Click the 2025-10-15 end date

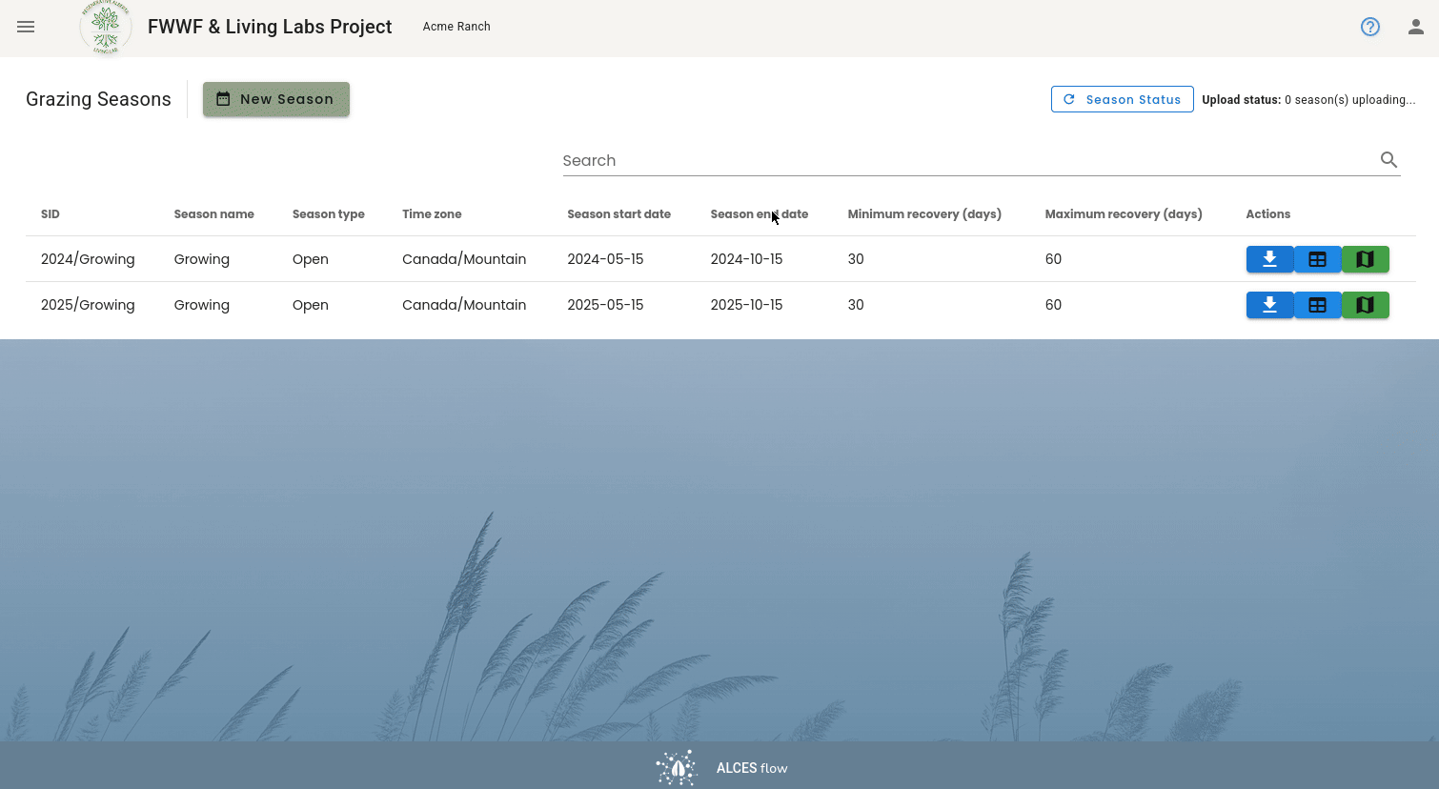[746, 305]
